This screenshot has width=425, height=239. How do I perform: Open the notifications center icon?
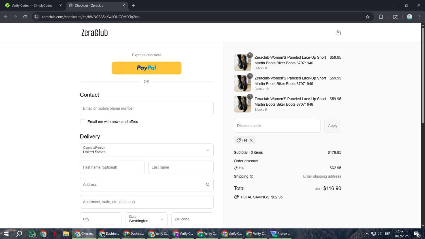pyautogui.click(x=417, y=234)
